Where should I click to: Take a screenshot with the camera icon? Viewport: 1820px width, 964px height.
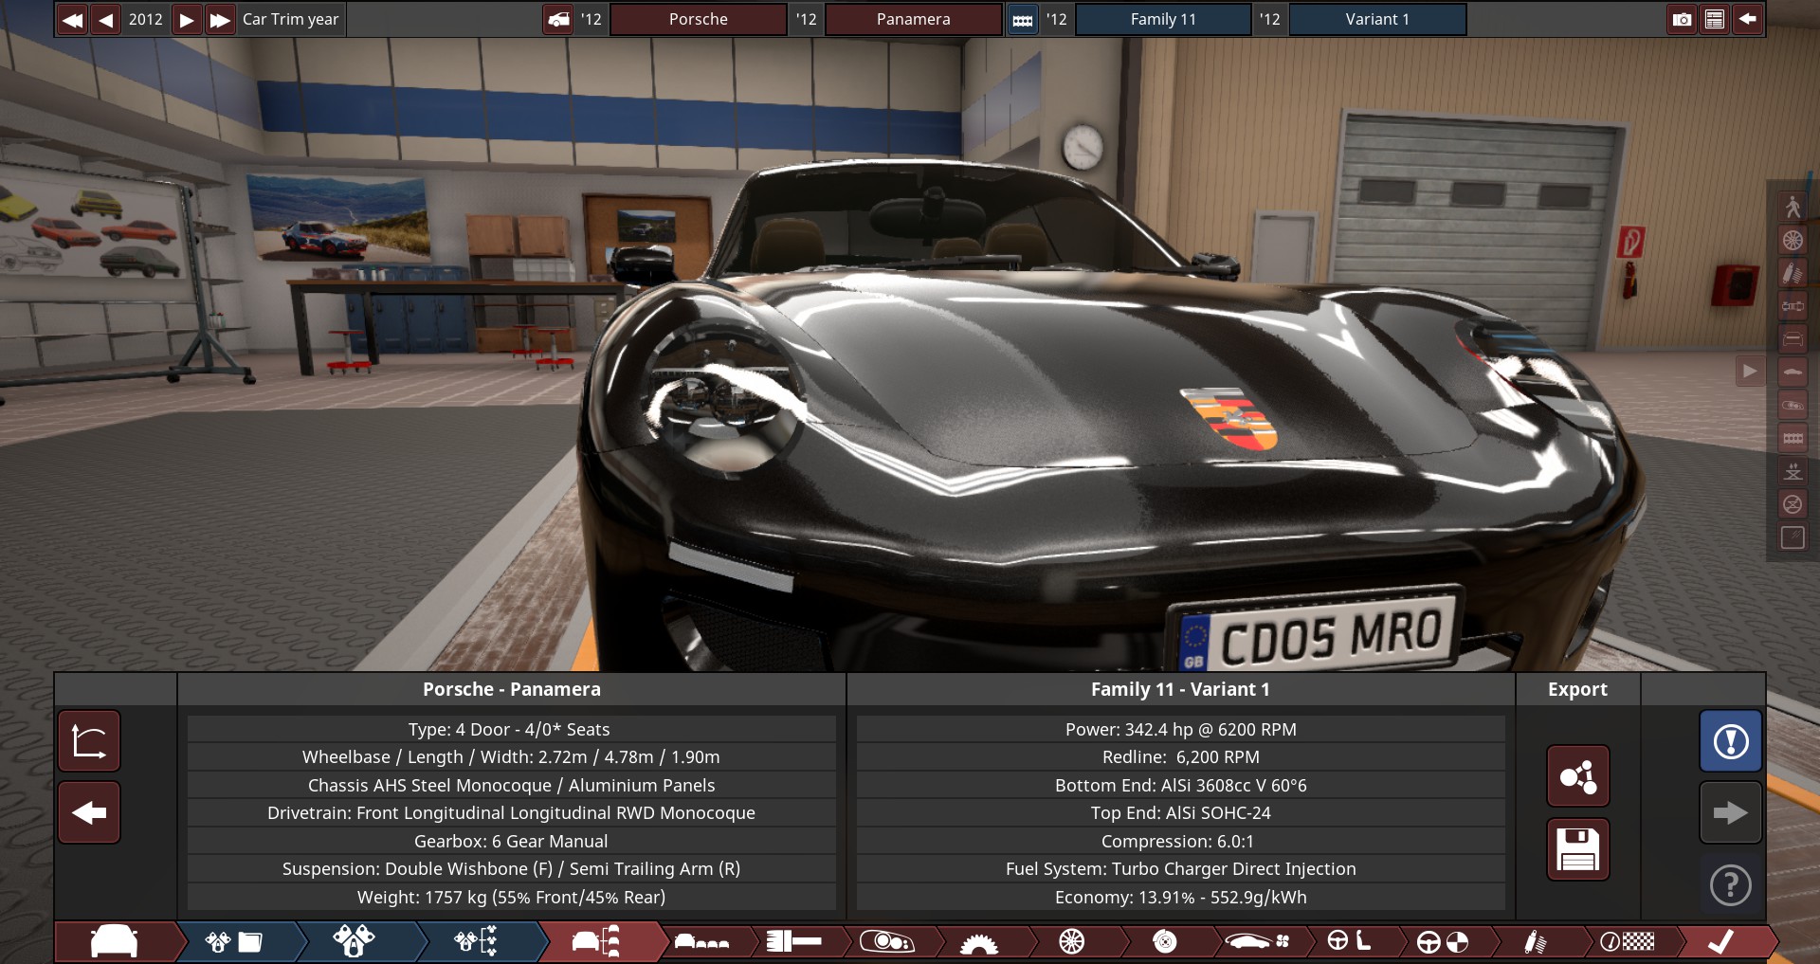(1682, 19)
